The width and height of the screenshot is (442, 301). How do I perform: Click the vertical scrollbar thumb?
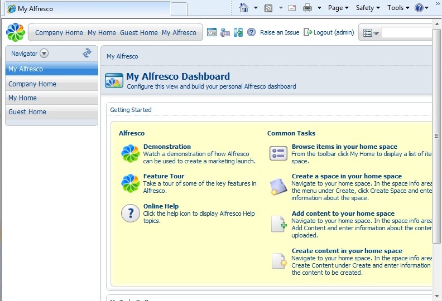tap(437, 136)
